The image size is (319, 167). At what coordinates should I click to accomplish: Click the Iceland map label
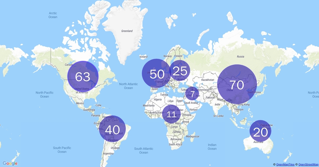tap(143, 57)
